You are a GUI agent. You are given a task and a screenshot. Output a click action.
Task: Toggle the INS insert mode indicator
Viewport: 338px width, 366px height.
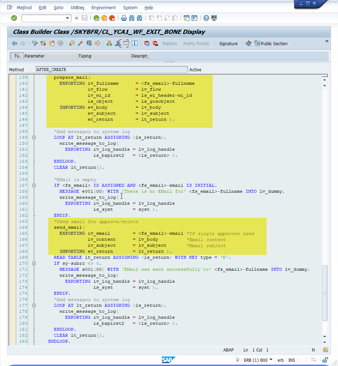pyautogui.click(x=292, y=360)
